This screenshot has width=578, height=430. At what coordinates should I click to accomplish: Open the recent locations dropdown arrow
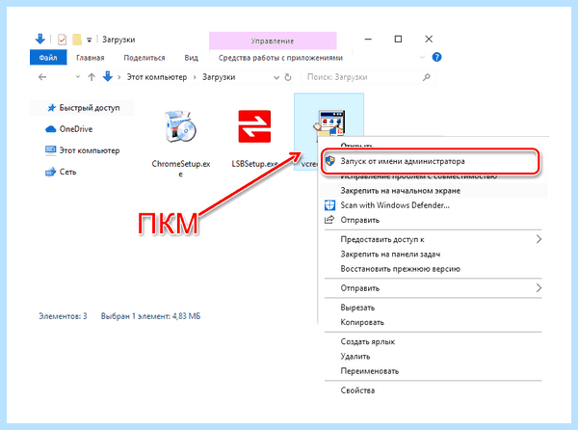click(x=78, y=77)
